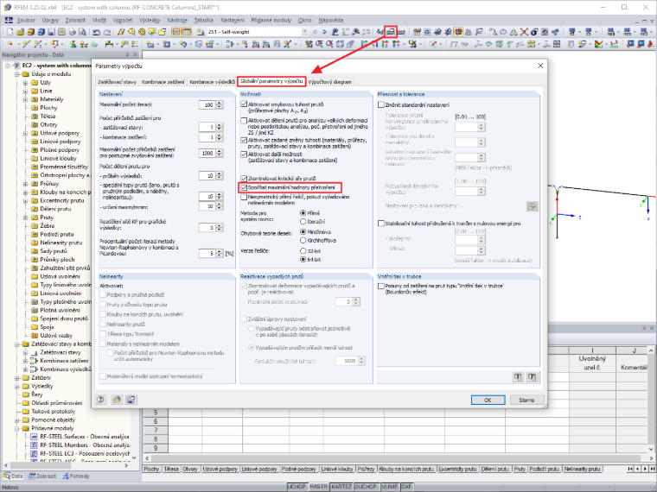This screenshot has width=657, height=492.
Task: Open the Nápověda menu
Action: 330,20
